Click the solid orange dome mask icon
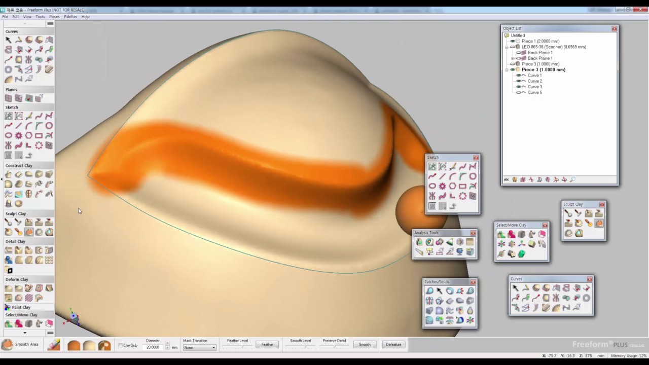Image resolution: width=649 pixels, height=365 pixels. 74,345
